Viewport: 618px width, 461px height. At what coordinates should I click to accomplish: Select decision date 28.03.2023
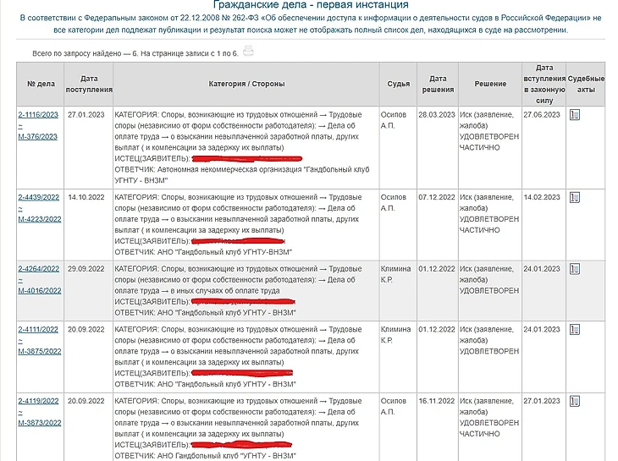437,115
